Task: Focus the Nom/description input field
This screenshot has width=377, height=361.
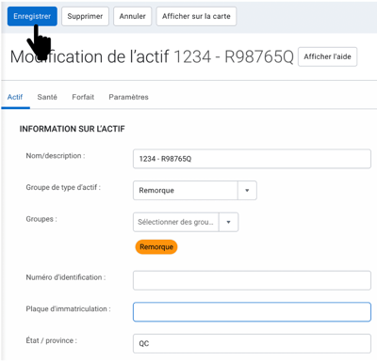Action: (x=252, y=159)
